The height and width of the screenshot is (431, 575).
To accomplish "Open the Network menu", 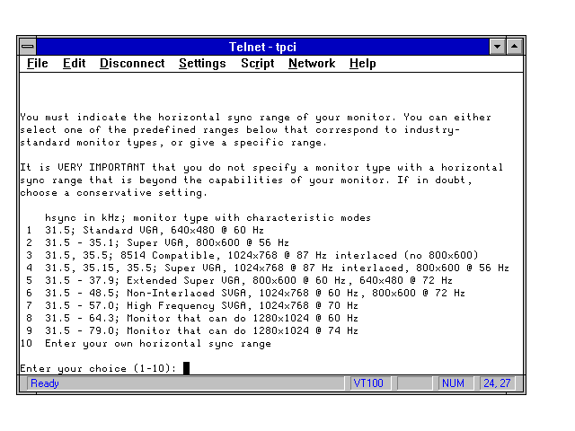I will pyautogui.click(x=312, y=64).
